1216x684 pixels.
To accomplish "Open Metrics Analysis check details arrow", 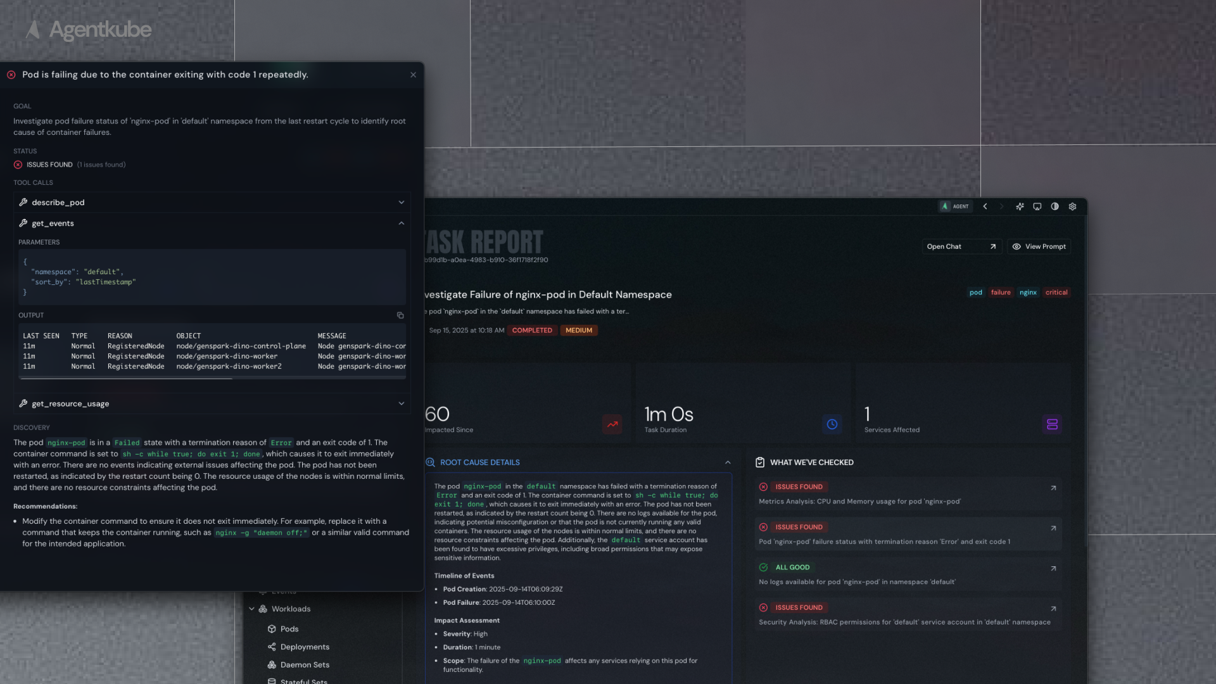I will click(x=1053, y=488).
